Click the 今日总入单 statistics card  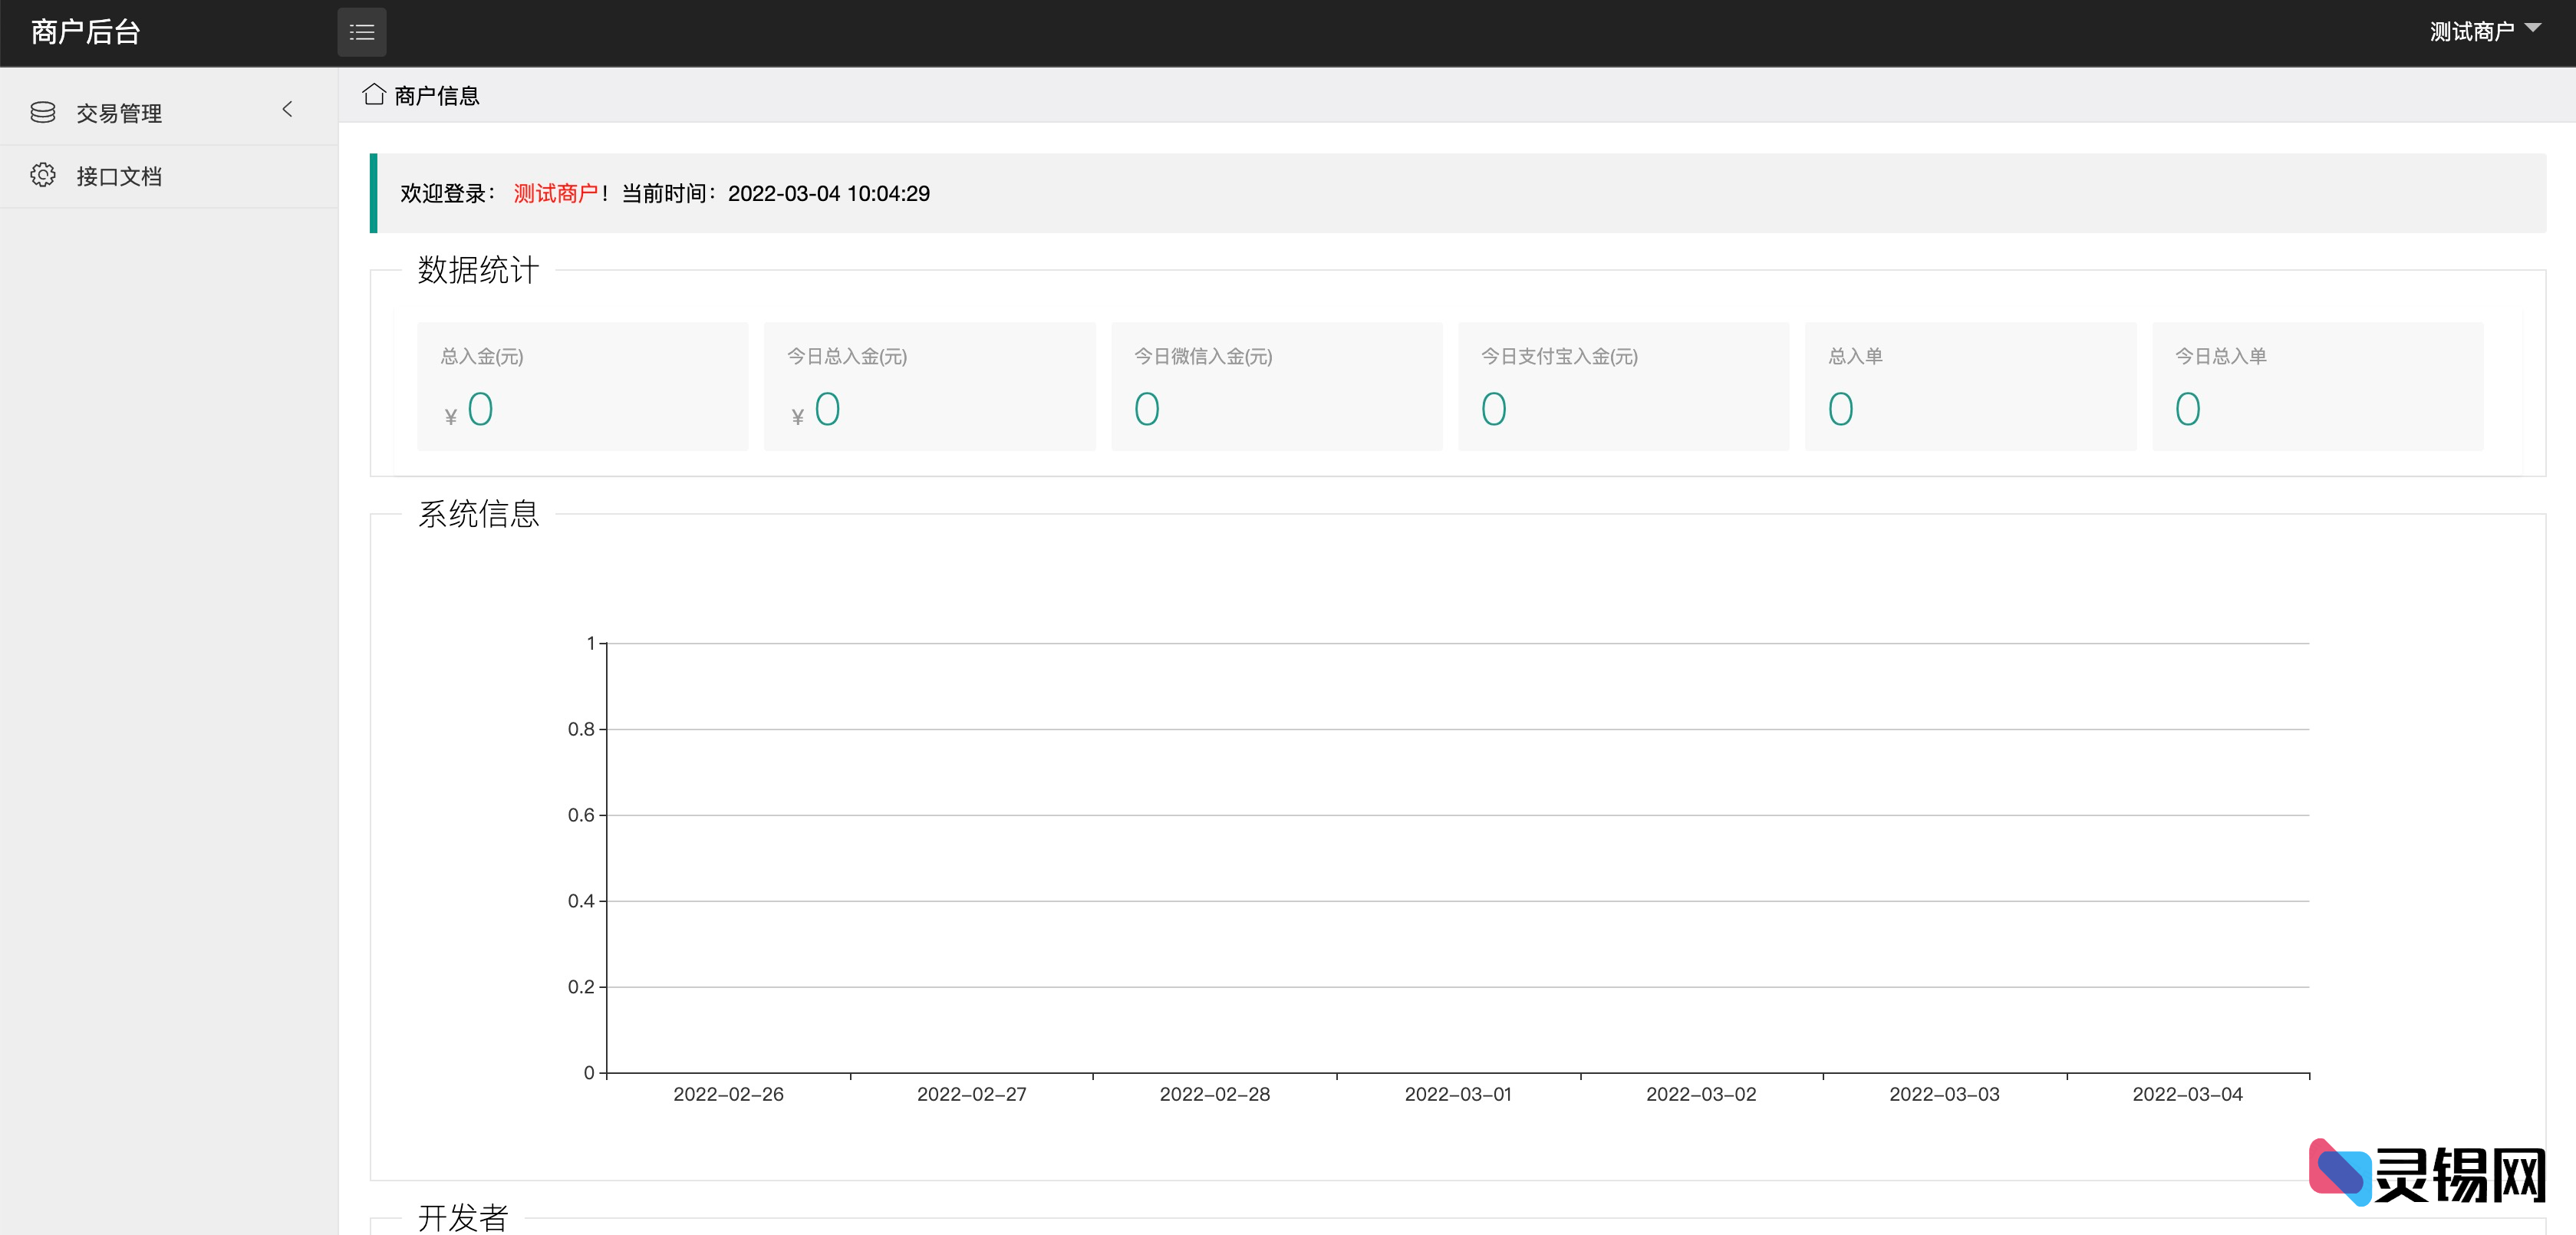tap(2317, 386)
